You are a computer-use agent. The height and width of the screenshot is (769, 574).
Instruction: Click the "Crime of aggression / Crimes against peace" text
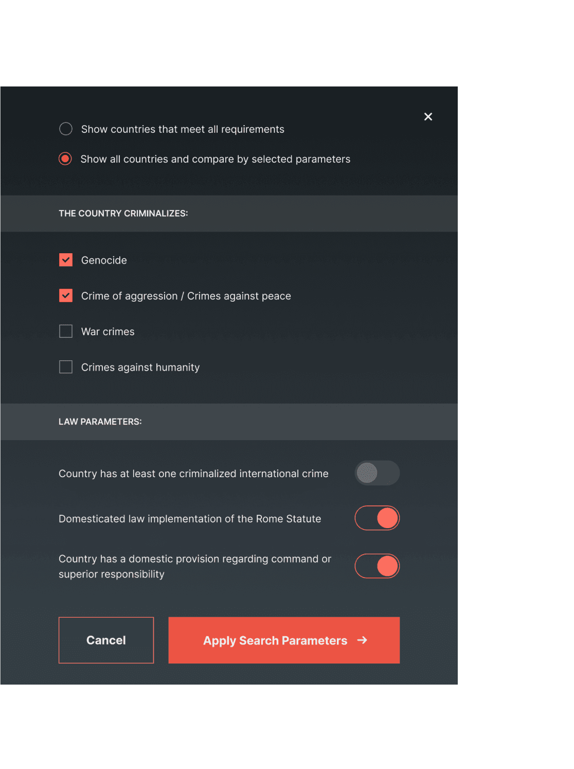(x=186, y=296)
